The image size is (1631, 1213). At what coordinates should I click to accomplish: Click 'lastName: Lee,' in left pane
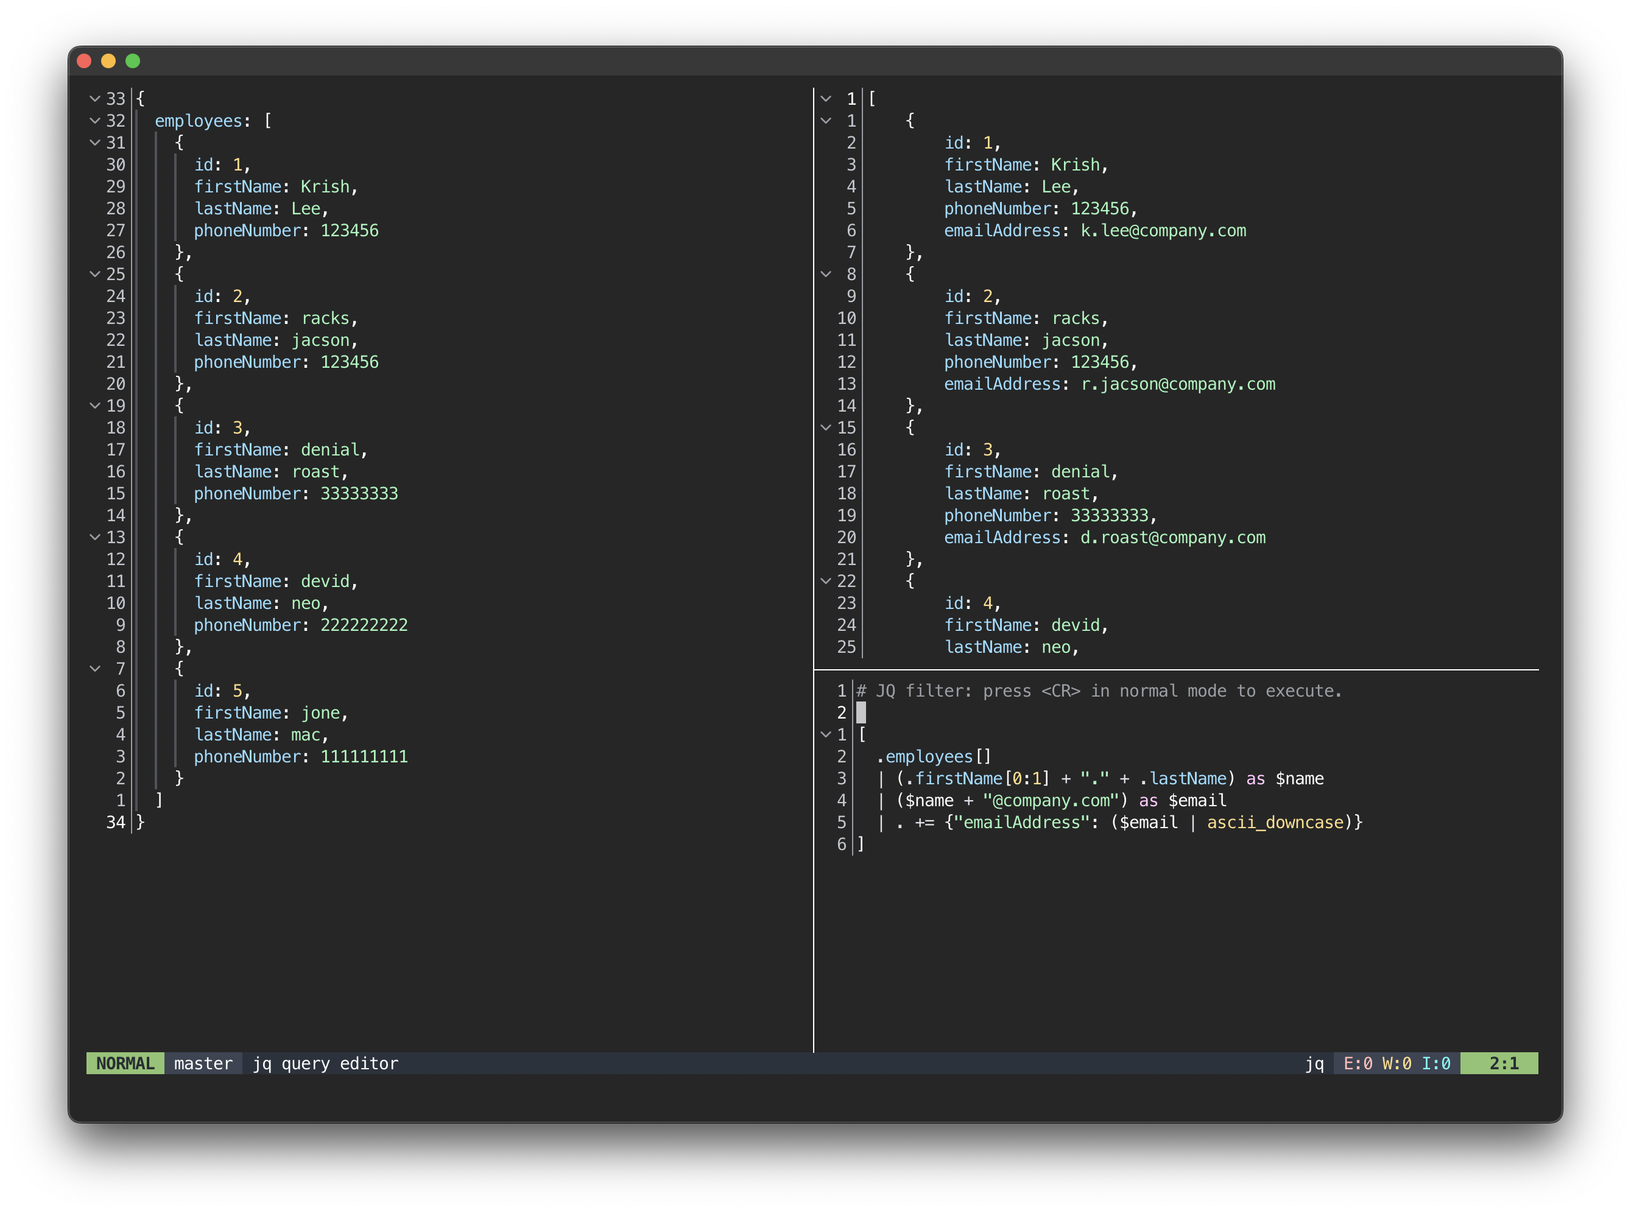click(261, 208)
